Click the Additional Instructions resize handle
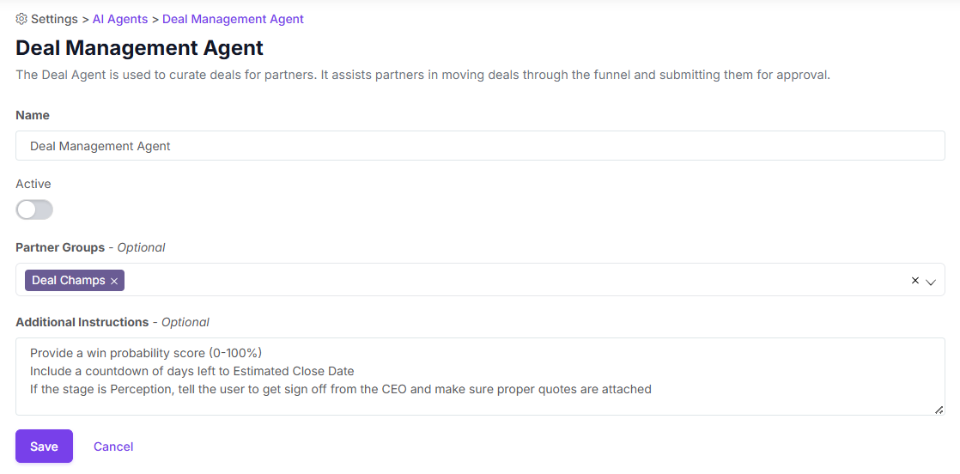Screen dimensions: 960x474 tap(939, 410)
